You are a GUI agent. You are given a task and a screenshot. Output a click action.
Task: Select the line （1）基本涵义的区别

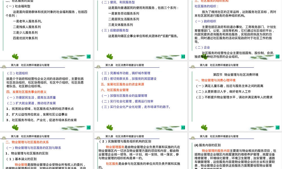click(x=21, y=159)
